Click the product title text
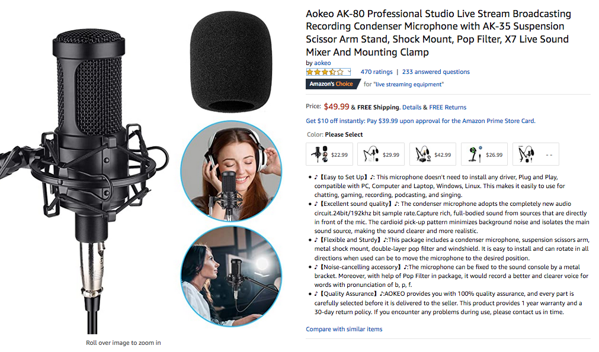Viewport: 599px width, 352px height. point(438,33)
